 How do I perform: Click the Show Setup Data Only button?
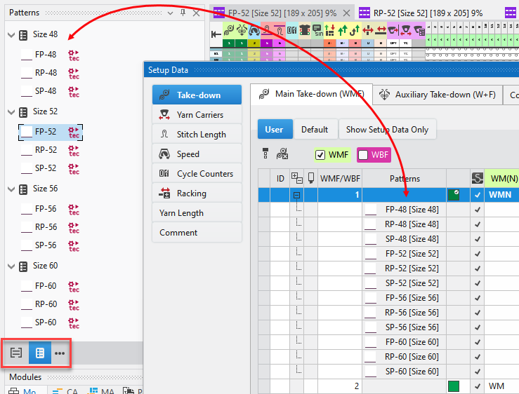[x=388, y=129]
